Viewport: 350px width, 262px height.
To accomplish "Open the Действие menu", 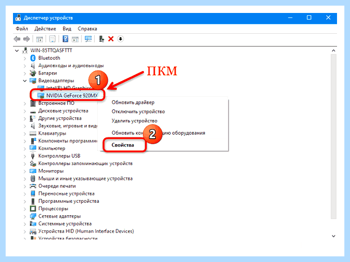I will [45, 29].
